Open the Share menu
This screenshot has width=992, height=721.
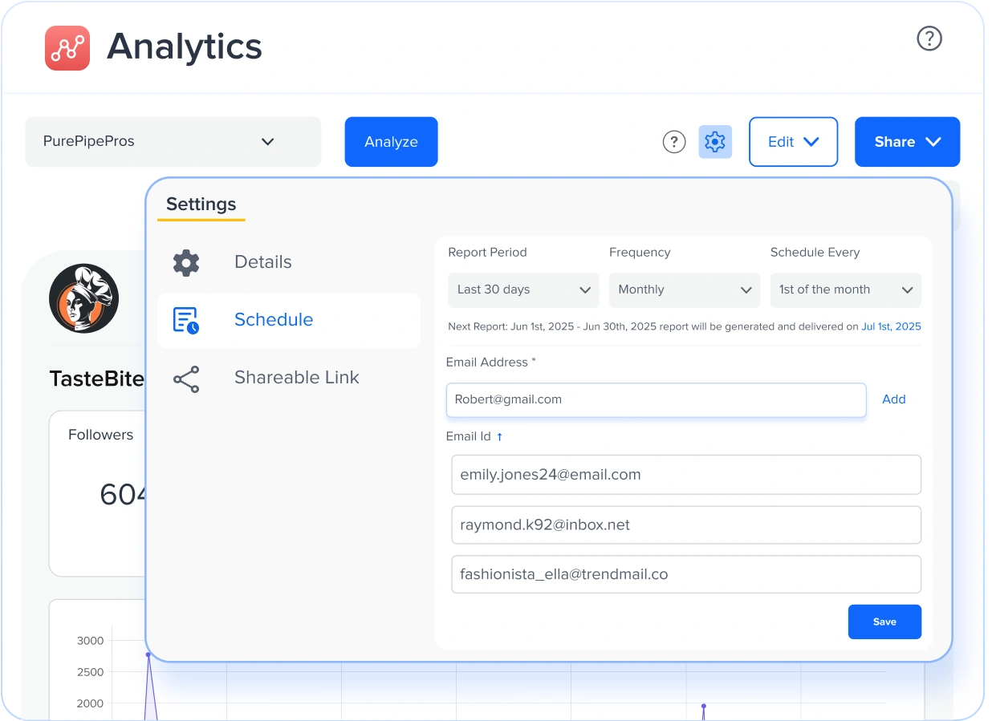click(907, 141)
